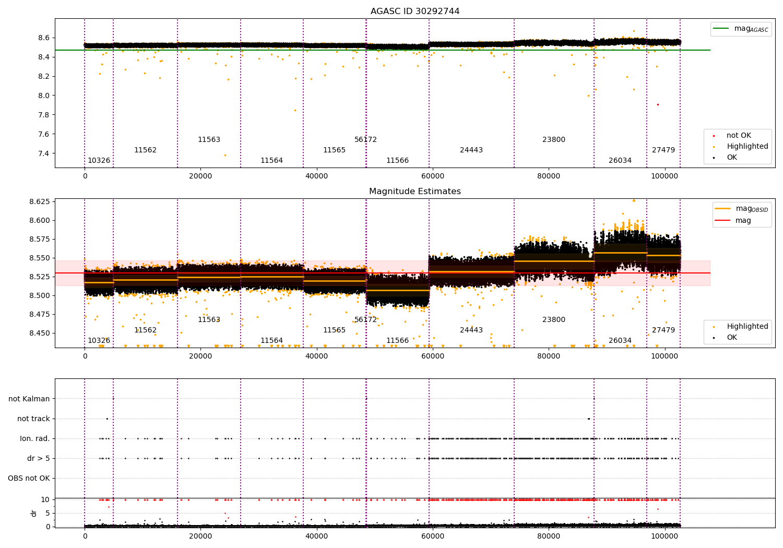
Task: Click obsid label 11566 in the top plot
Action: click(397, 161)
